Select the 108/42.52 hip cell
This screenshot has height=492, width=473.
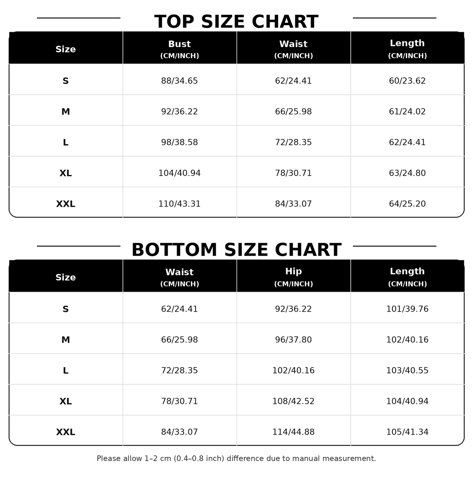[293, 401]
